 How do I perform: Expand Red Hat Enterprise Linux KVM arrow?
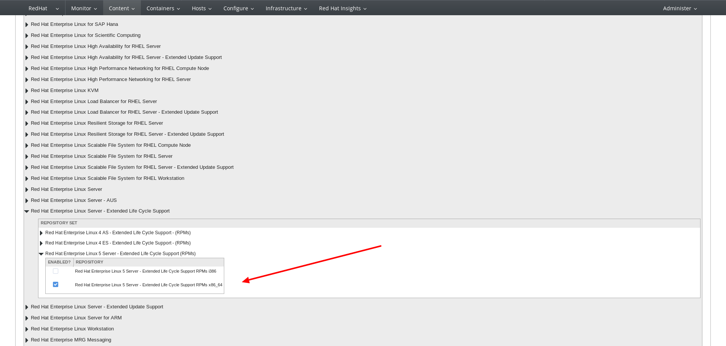pos(27,90)
